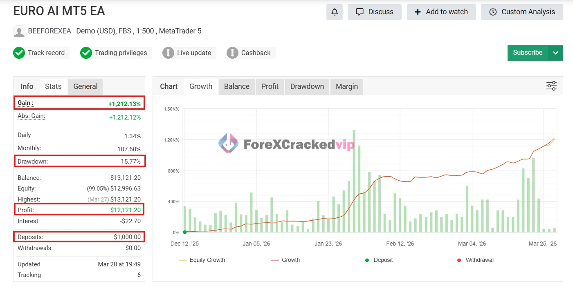Click the Discuss speech bubble icon

point(360,12)
